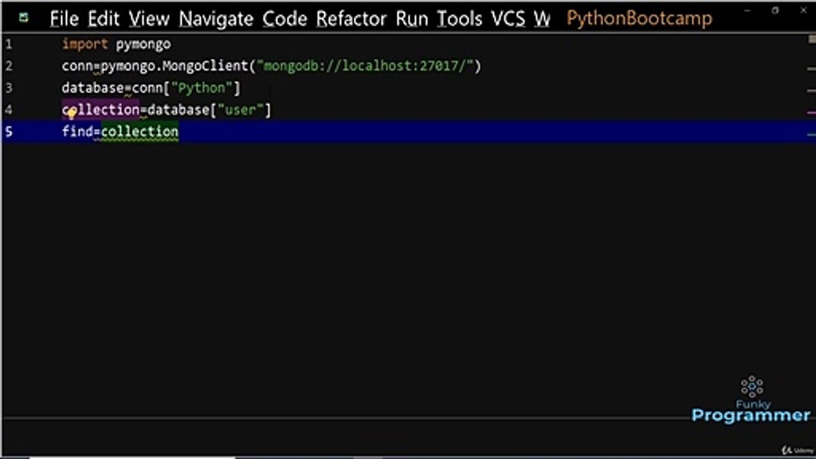Click line number 5 in the gutter
The height and width of the screenshot is (459, 816).
pos(9,131)
